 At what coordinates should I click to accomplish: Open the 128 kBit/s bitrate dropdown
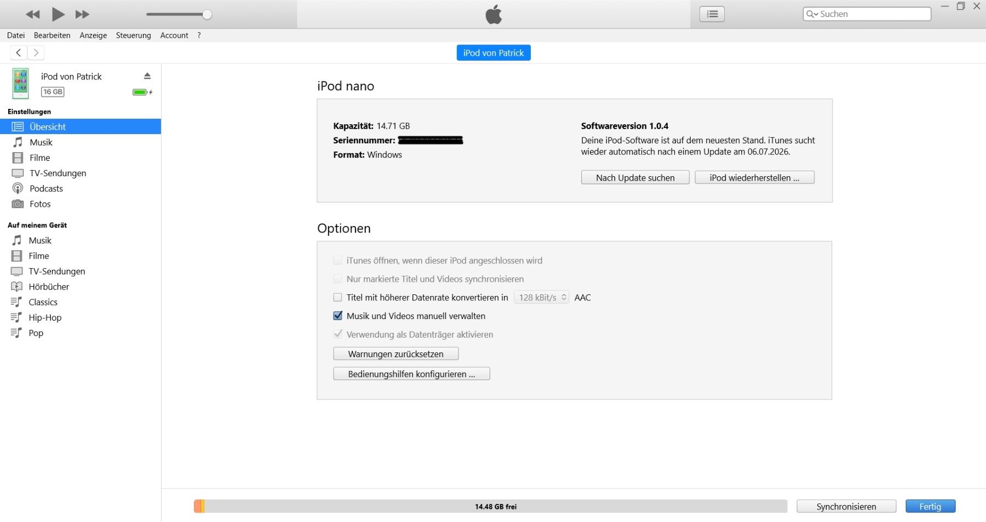(x=542, y=297)
